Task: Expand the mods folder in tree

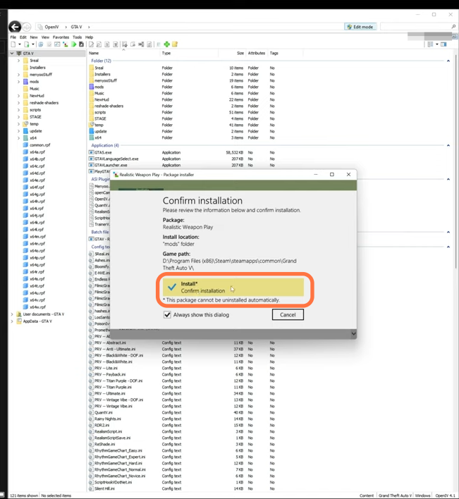Action: click(x=18, y=82)
